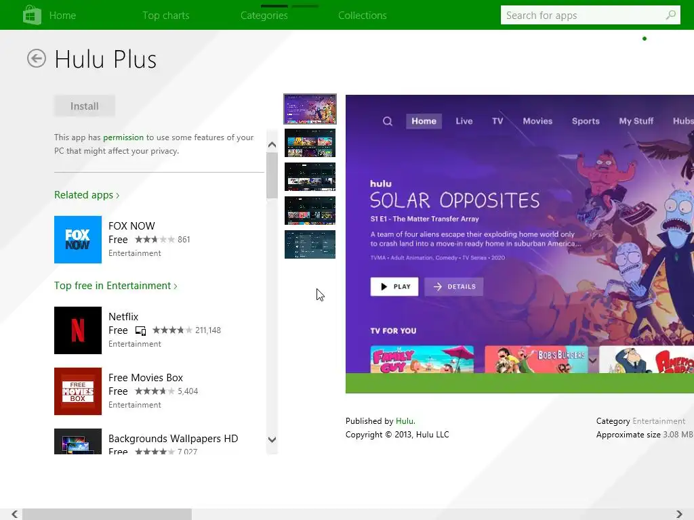Click the search magnifier icon in search box

pos(670,15)
